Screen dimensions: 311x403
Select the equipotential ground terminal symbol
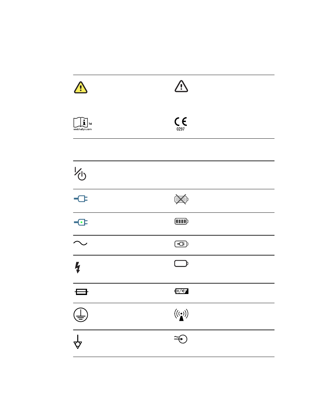coord(78,342)
